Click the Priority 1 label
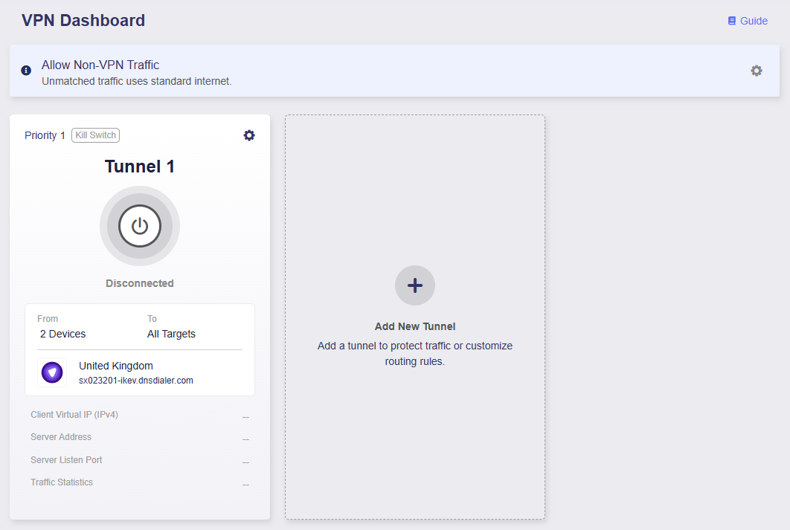Screen dimensions: 790x530 coord(45,135)
